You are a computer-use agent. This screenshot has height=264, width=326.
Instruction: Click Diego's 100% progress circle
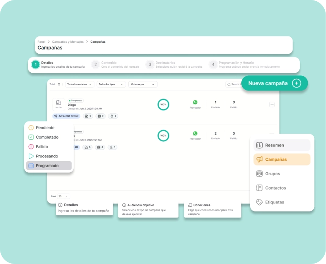(163, 104)
